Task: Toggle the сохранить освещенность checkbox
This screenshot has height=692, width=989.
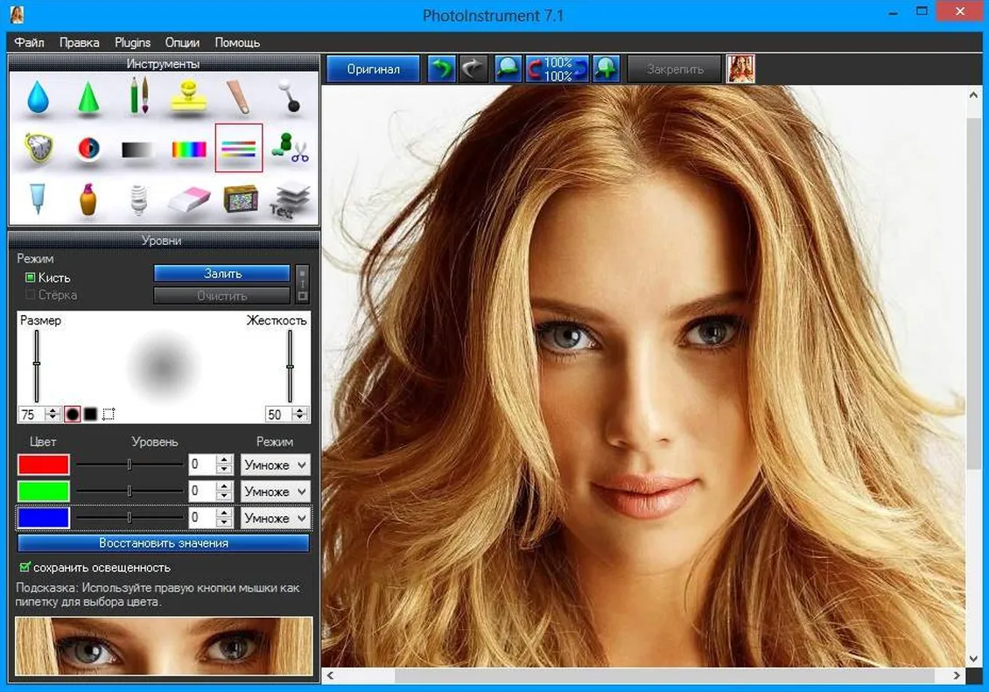Action: coord(25,568)
